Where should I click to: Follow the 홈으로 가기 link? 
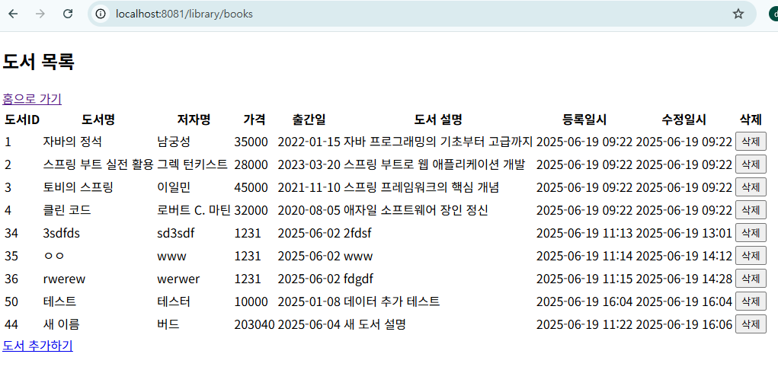(x=32, y=99)
